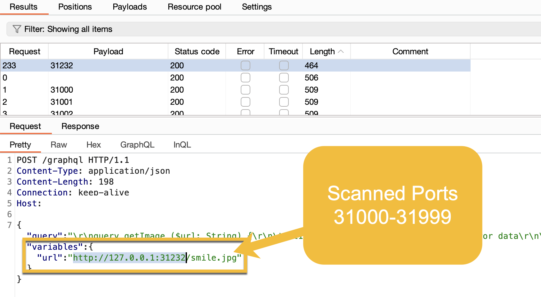The height and width of the screenshot is (297, 541).
Task: Click the Length column sort arrow
Action: [341, 51]
